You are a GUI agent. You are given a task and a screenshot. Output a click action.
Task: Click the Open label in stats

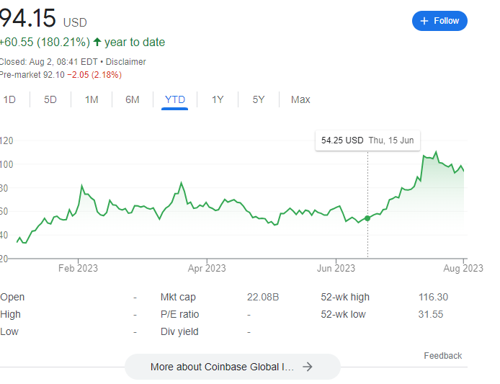(12, 297)
